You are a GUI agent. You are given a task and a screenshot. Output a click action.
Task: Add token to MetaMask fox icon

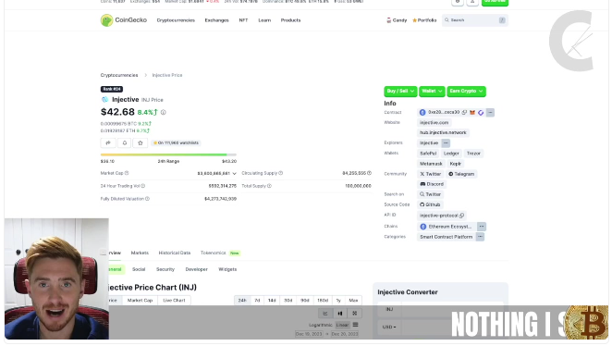472,113
